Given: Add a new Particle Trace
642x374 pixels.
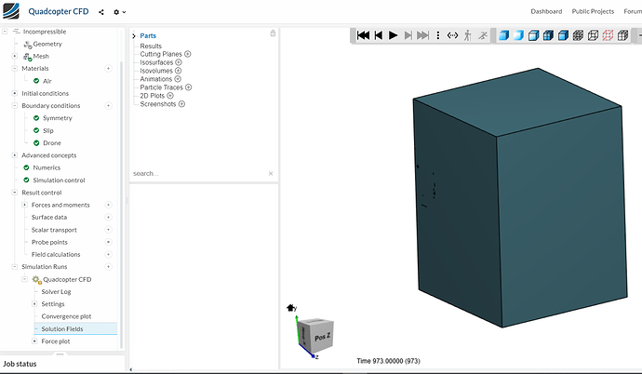Looking at the screenshot, I should [188, 87].
